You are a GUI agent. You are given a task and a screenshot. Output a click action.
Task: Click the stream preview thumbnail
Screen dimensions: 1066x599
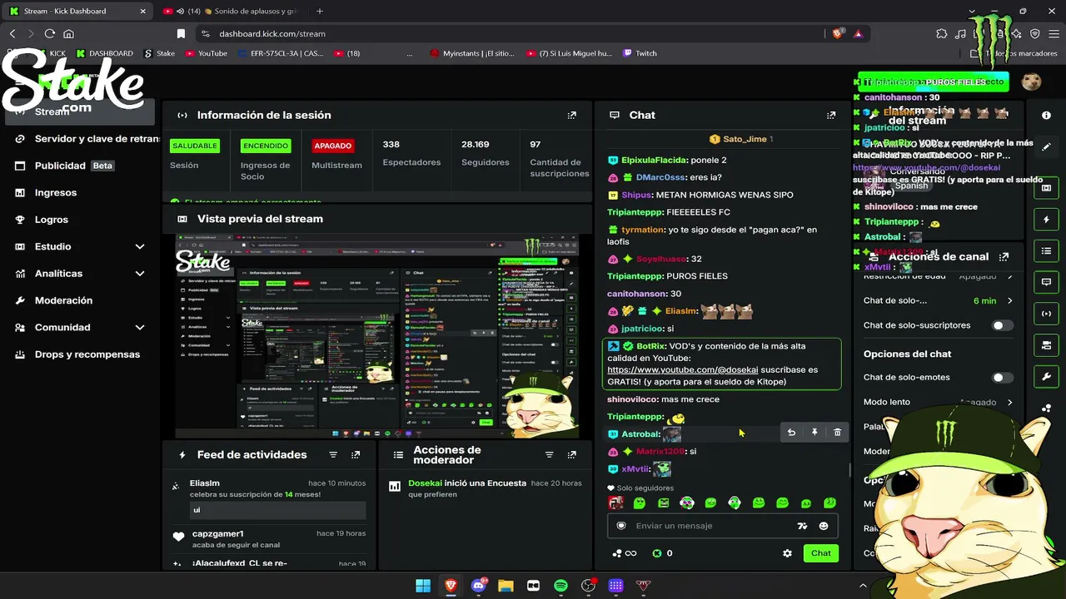(x=378, y=336)
